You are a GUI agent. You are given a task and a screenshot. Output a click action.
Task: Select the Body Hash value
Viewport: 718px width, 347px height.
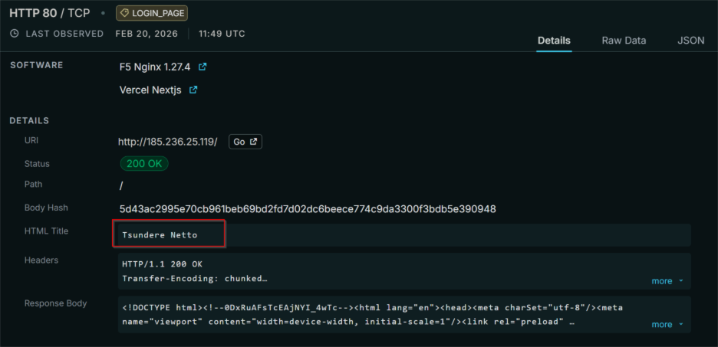(x=308, y=209)
